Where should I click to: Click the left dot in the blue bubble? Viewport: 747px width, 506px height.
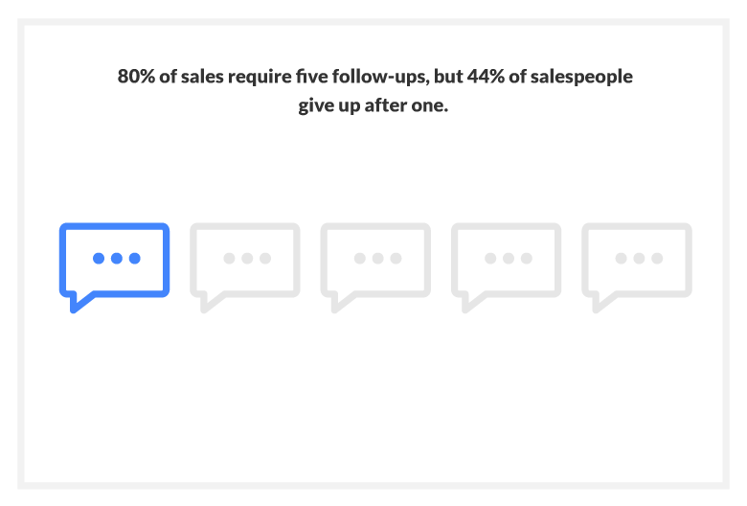[99, 258]
